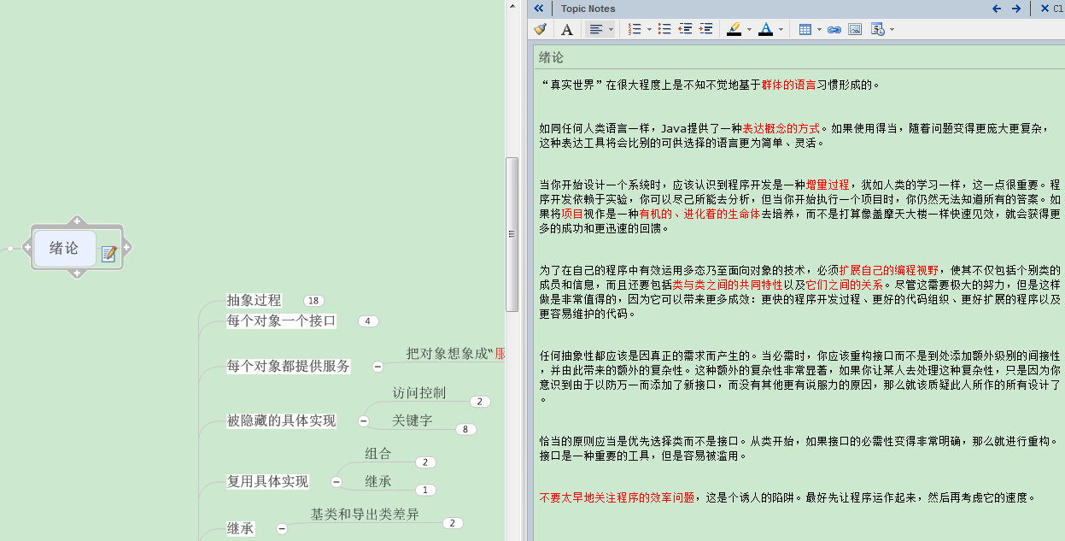Expand 关键字 via its 8 counter
Screen dimensions: 1065x541
pyautogui.click(x=465, y=429)
